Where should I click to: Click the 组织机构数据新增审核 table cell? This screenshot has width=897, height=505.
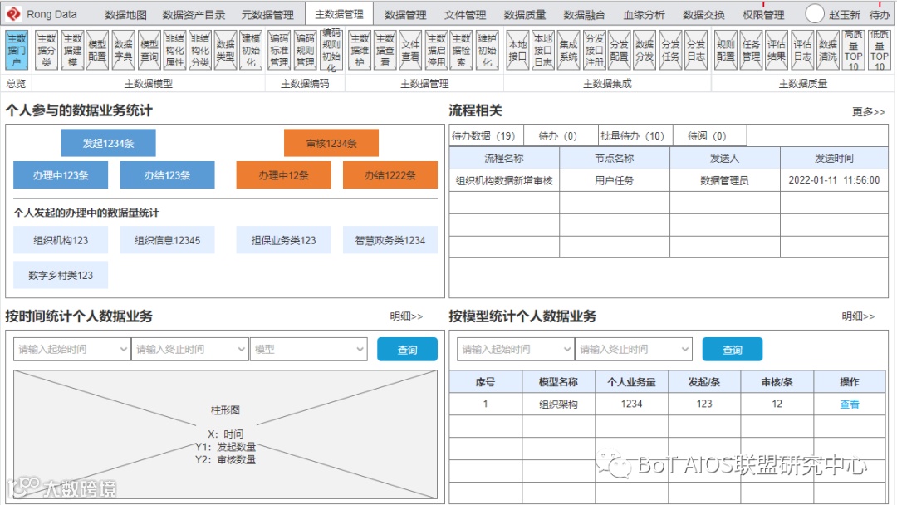(504, 180)
